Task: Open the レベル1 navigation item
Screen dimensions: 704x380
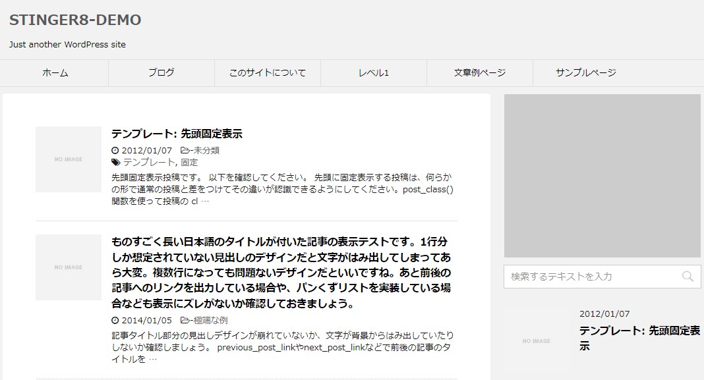Action: [374, 72]
